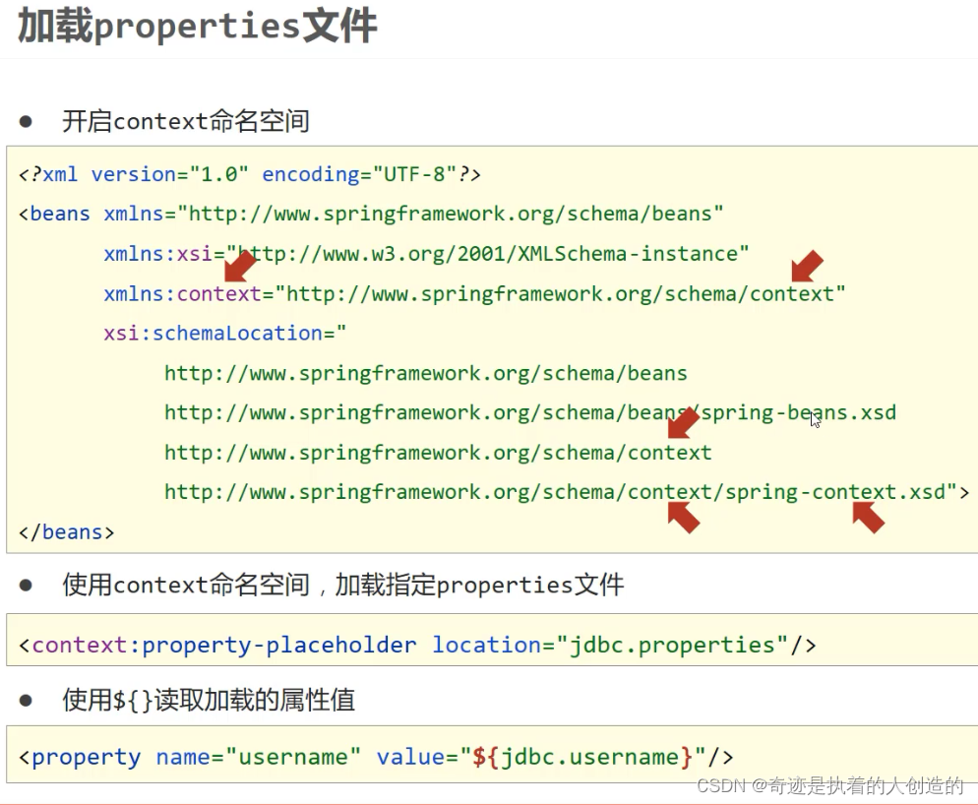The height and width of the screenshot is (805, 978).
Task: Click the 加载properties文件 heading
Action: point(197,28)
